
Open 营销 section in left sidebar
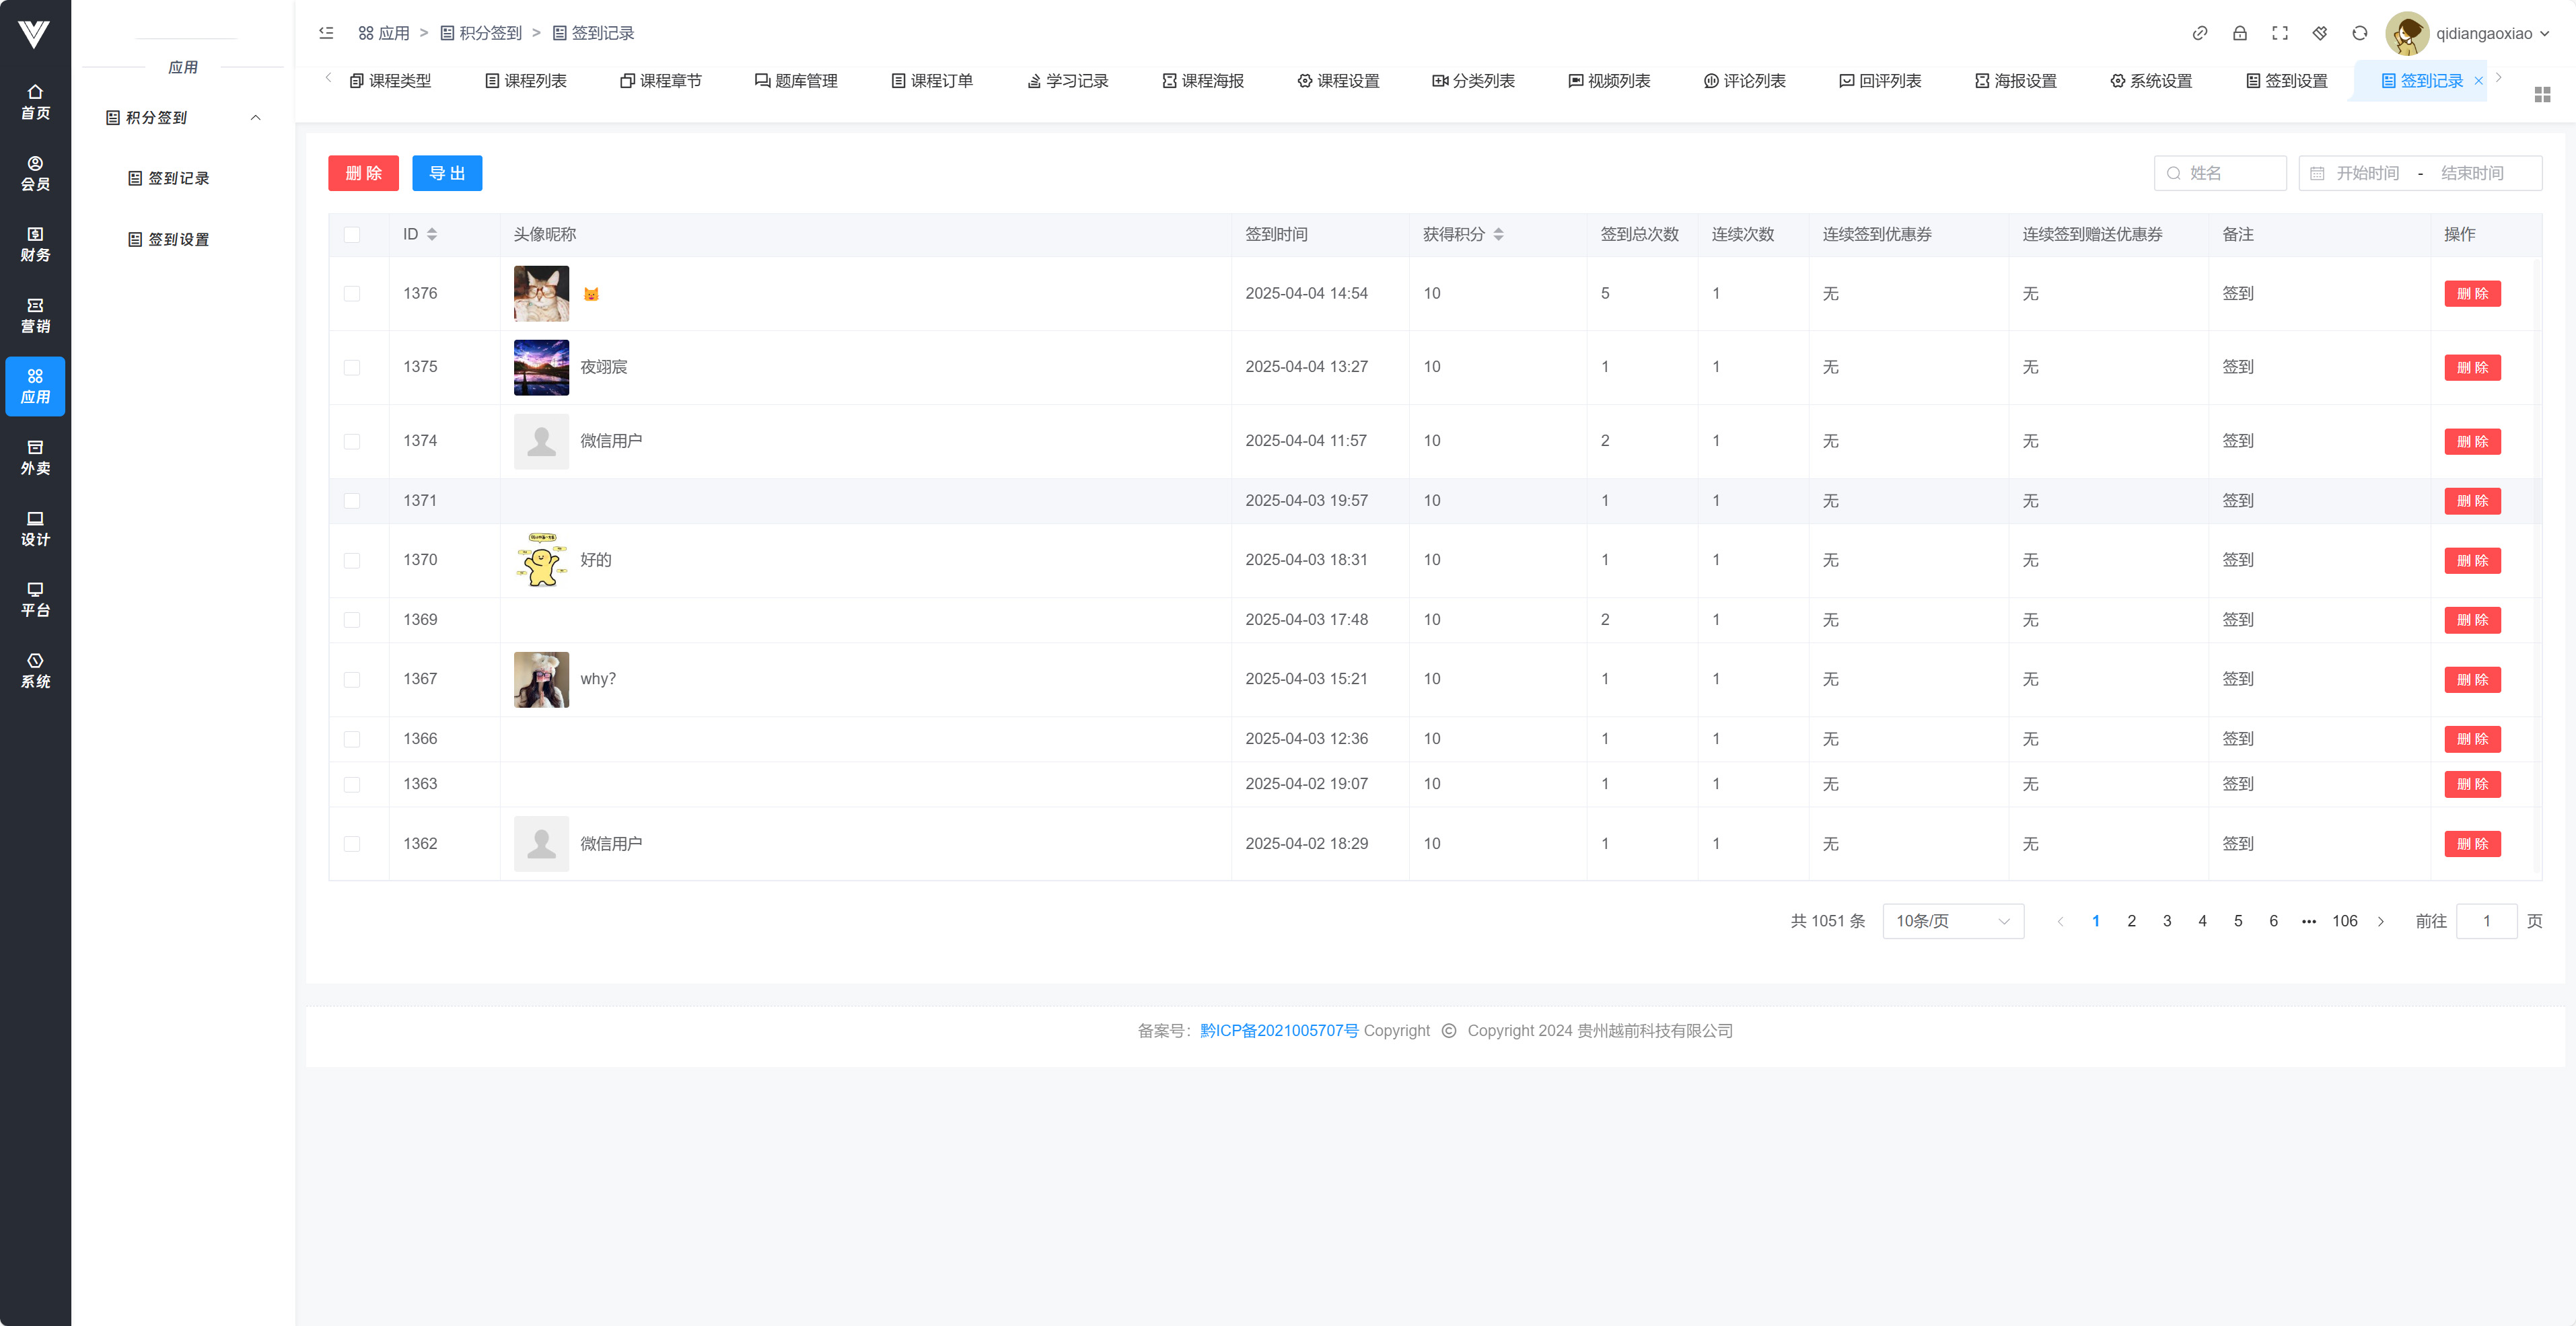[x=35, y=315]
